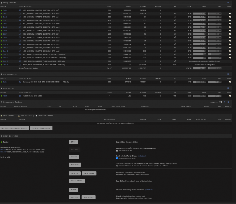This screenshot has width=236, height=204.
Task: Click the Disk 7 drive icon
Action: point(20,34)
